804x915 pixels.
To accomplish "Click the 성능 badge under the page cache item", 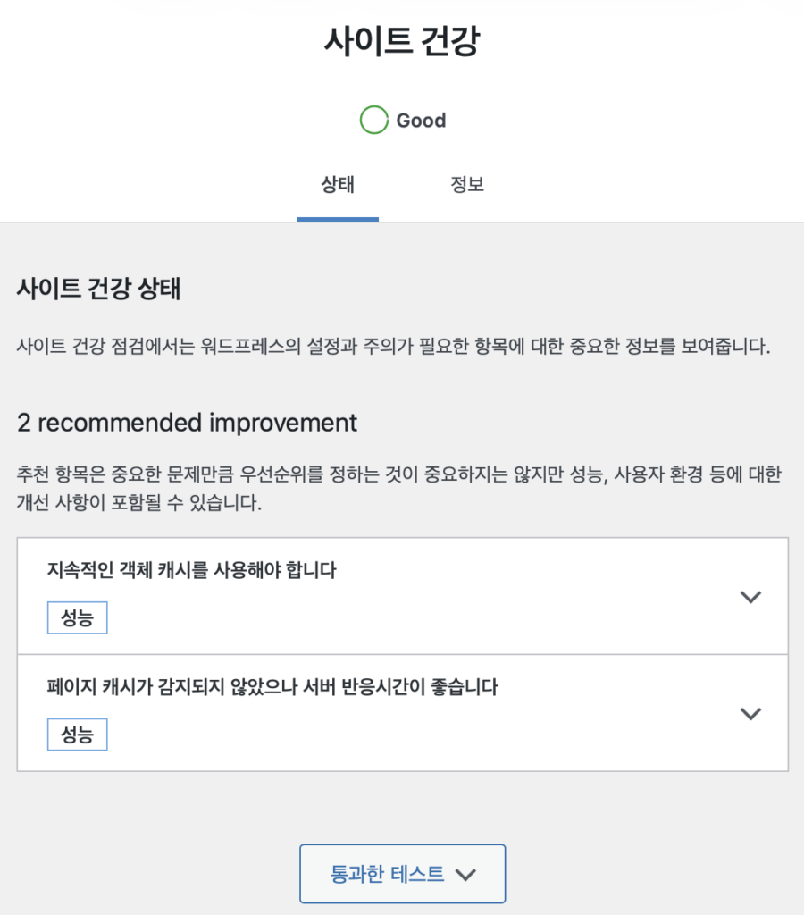I will pos(77,735).
